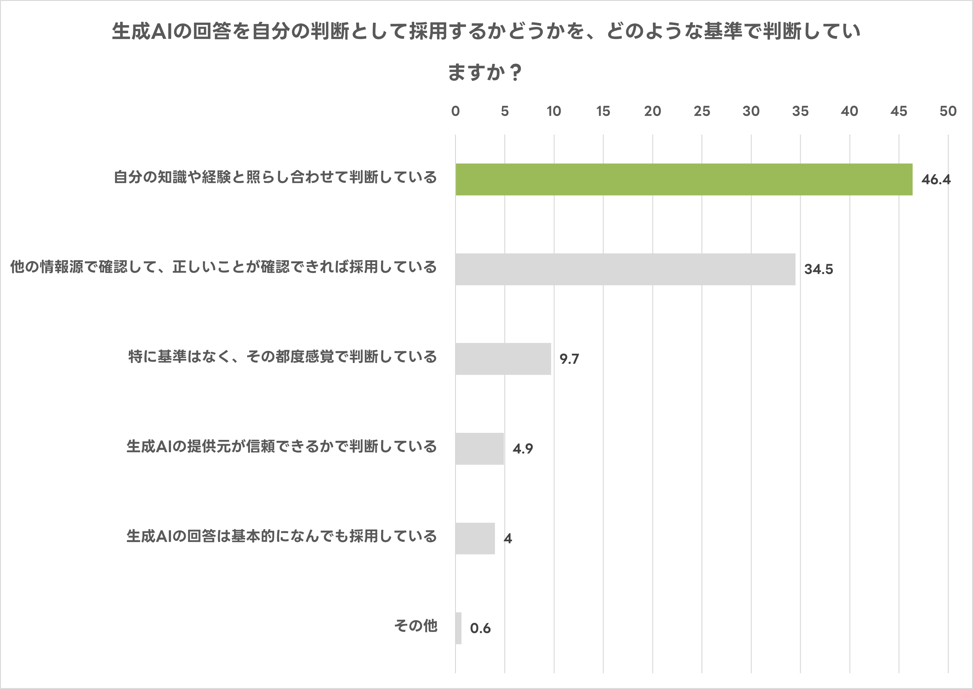Click the 生成AIの提供元が信頼できるか label
Screen dimensions: 973x689
coord(282,446)
